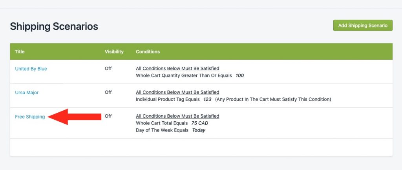The width and height of the screenshot is (402, 170).
Task: Click the red arrow pointing to Free Shipping
Action: tap(74, 117)
